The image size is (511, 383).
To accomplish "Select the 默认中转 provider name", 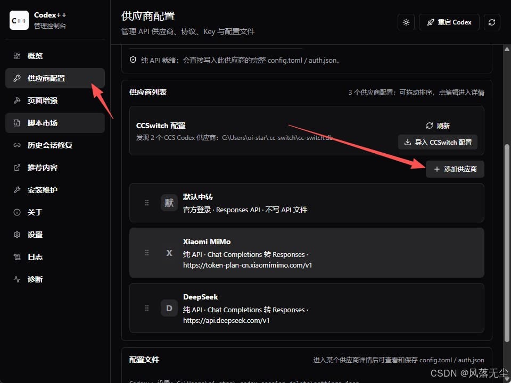I will coord(198,197).
